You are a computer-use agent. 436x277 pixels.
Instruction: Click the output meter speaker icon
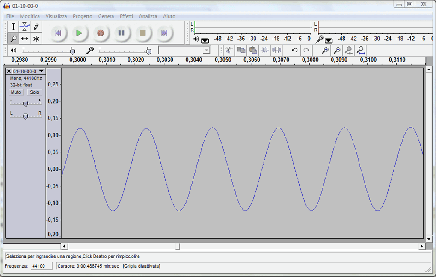pos(196,39)
